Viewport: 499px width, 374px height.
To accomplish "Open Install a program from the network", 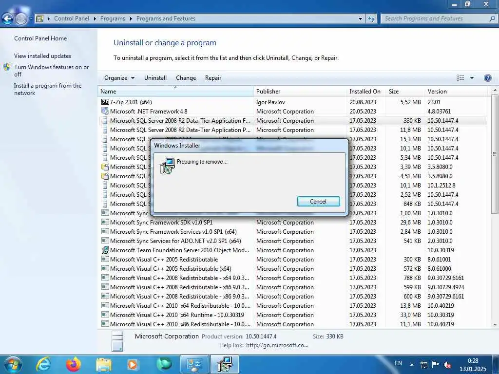I will (48, 89).
